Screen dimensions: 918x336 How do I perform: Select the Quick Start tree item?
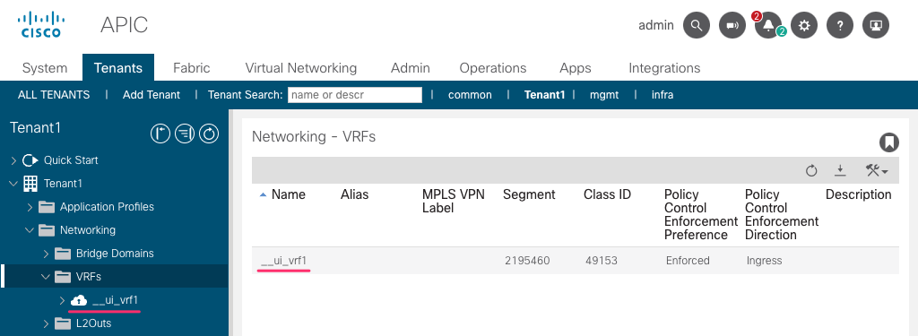point(71,160)
